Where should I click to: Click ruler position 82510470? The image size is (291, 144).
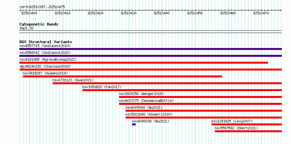(x=261, y=13)
